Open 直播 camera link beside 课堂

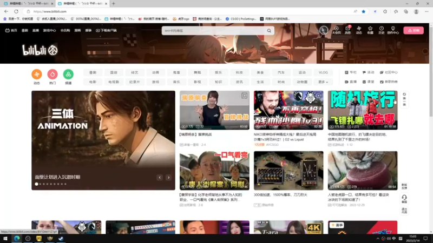click(x=351, y=82)
